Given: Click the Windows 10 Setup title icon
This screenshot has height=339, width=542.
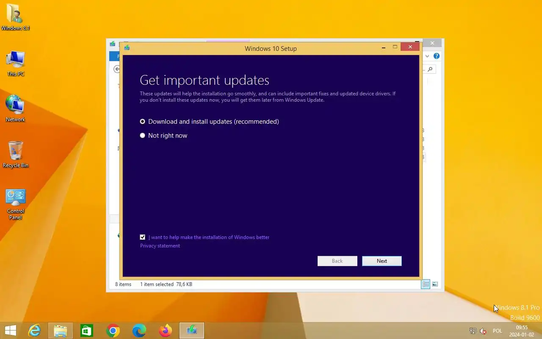Looking at the screenshot, I should click(127, 48).
